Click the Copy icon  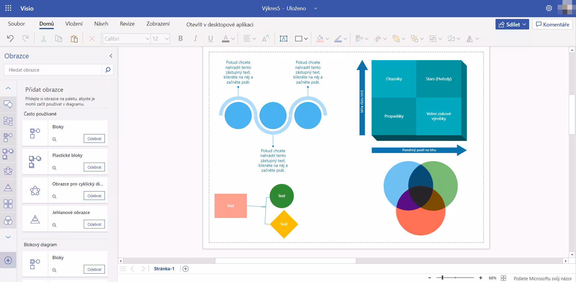pos(59,38)
